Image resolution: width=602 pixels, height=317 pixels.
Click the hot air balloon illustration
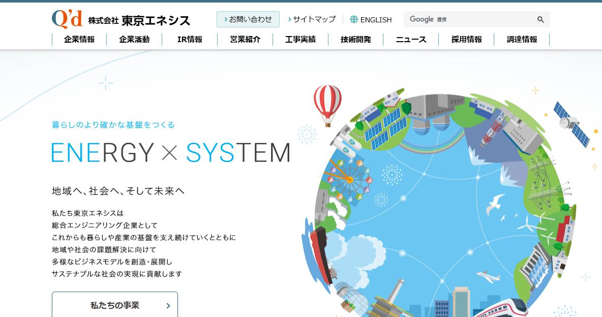[327, 106]
